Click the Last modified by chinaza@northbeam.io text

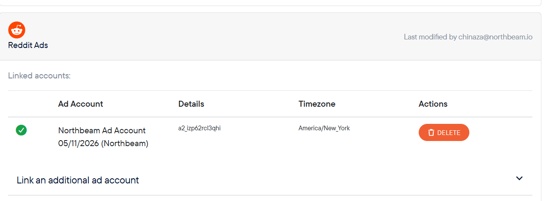(x=468, y=37)
